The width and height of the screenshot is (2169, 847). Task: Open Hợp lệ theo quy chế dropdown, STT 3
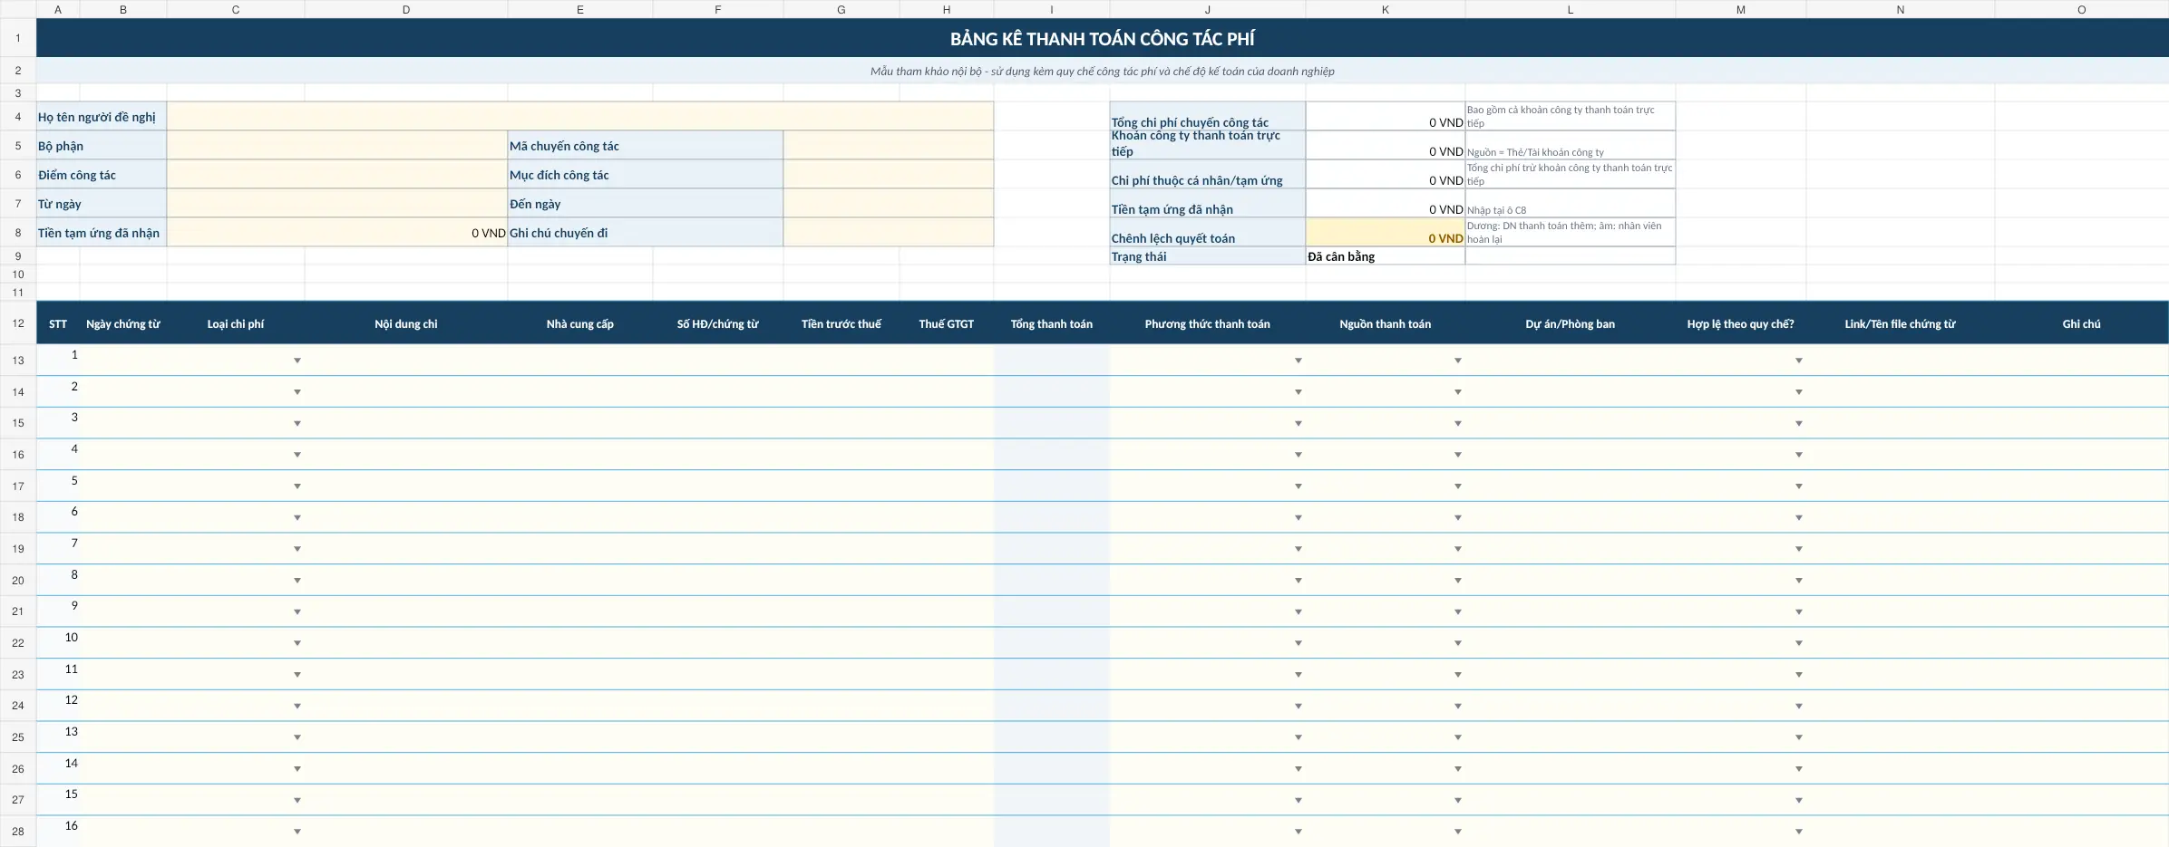click(1798, 423)
